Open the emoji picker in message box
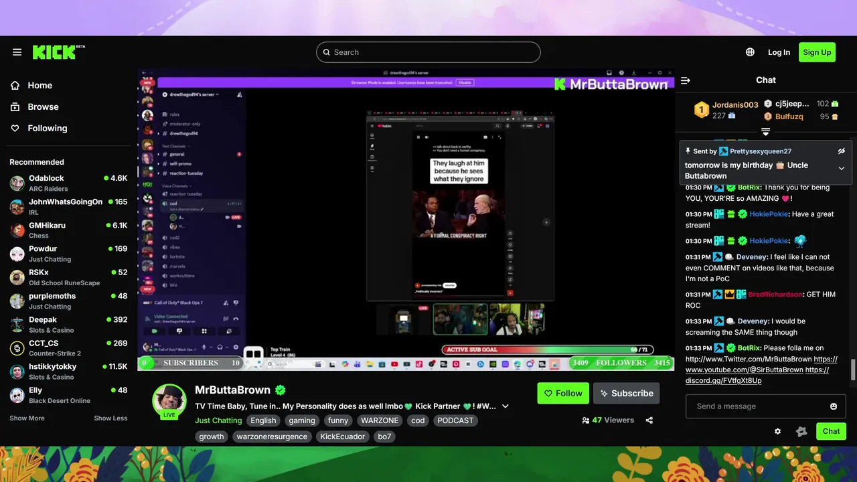The image size is (857, 482). 834,406
